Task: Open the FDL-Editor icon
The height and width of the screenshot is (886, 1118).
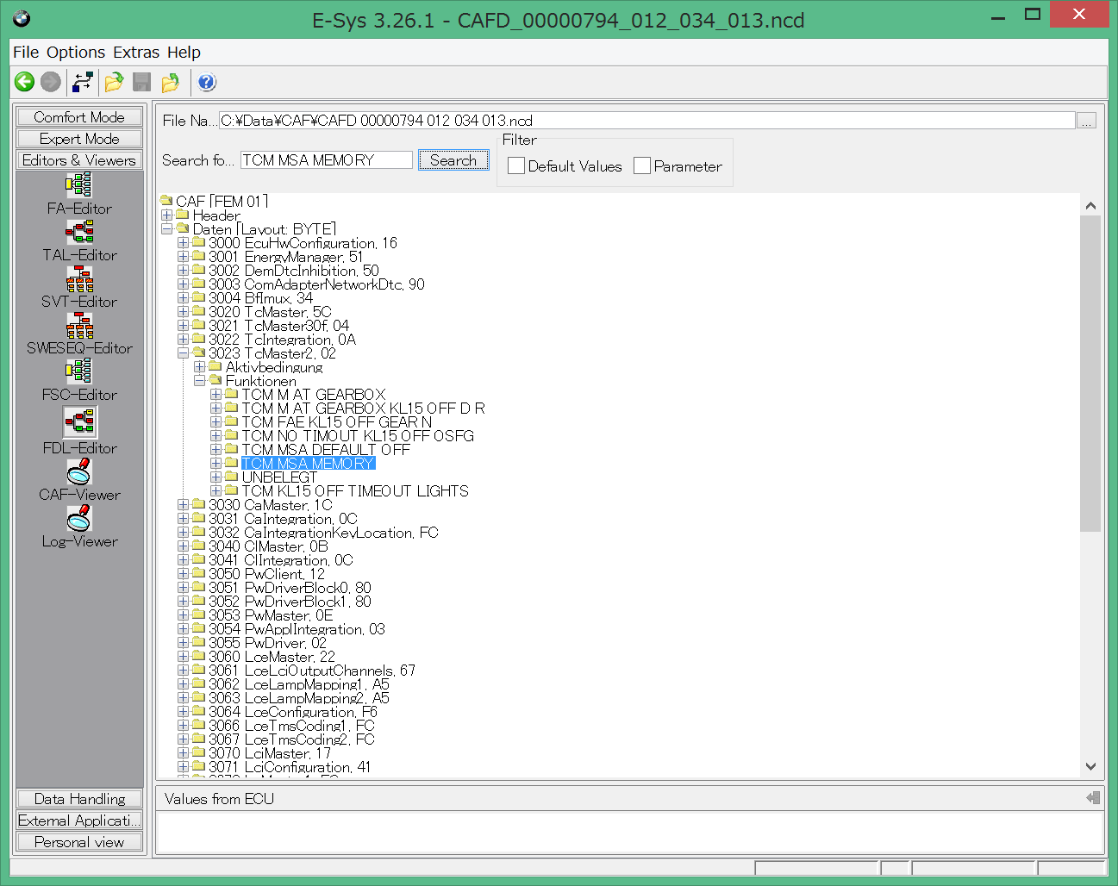Action: [79, 421]
